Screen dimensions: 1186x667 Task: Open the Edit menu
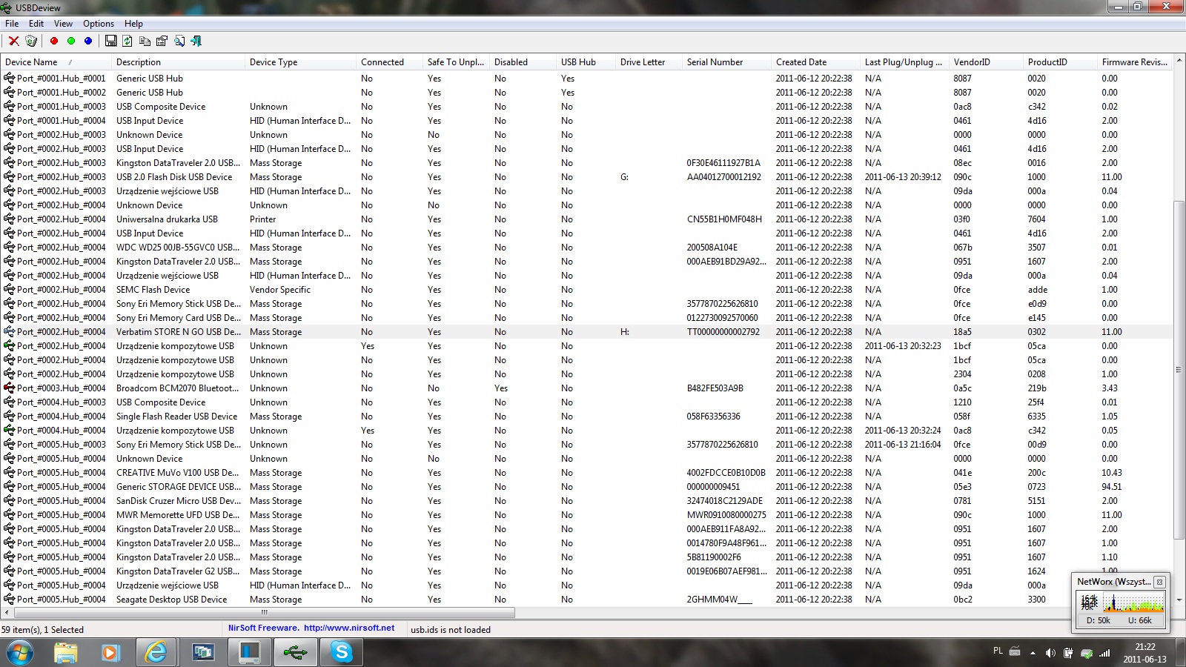point(36,24)
